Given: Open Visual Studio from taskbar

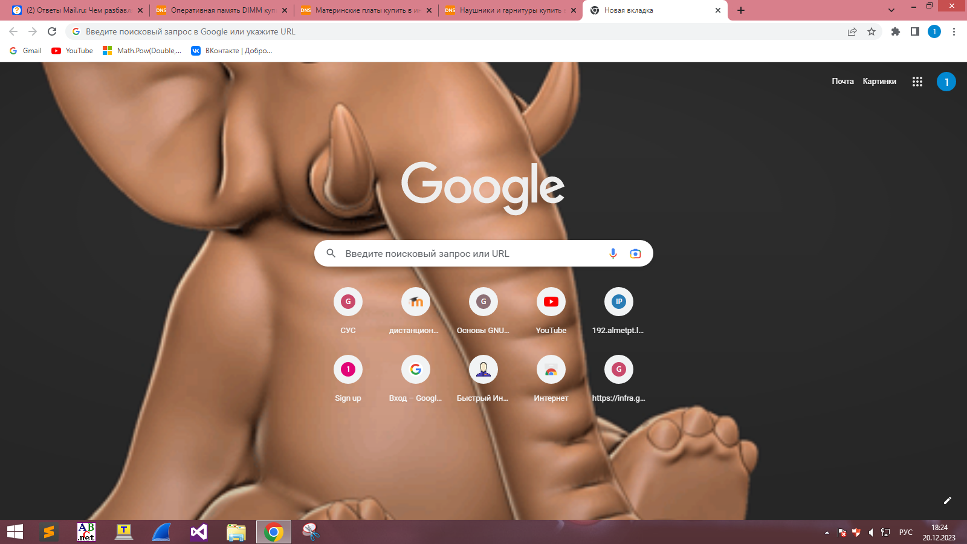Looking at the screenshot, I should pyautogui.click(x=199, y=532).
